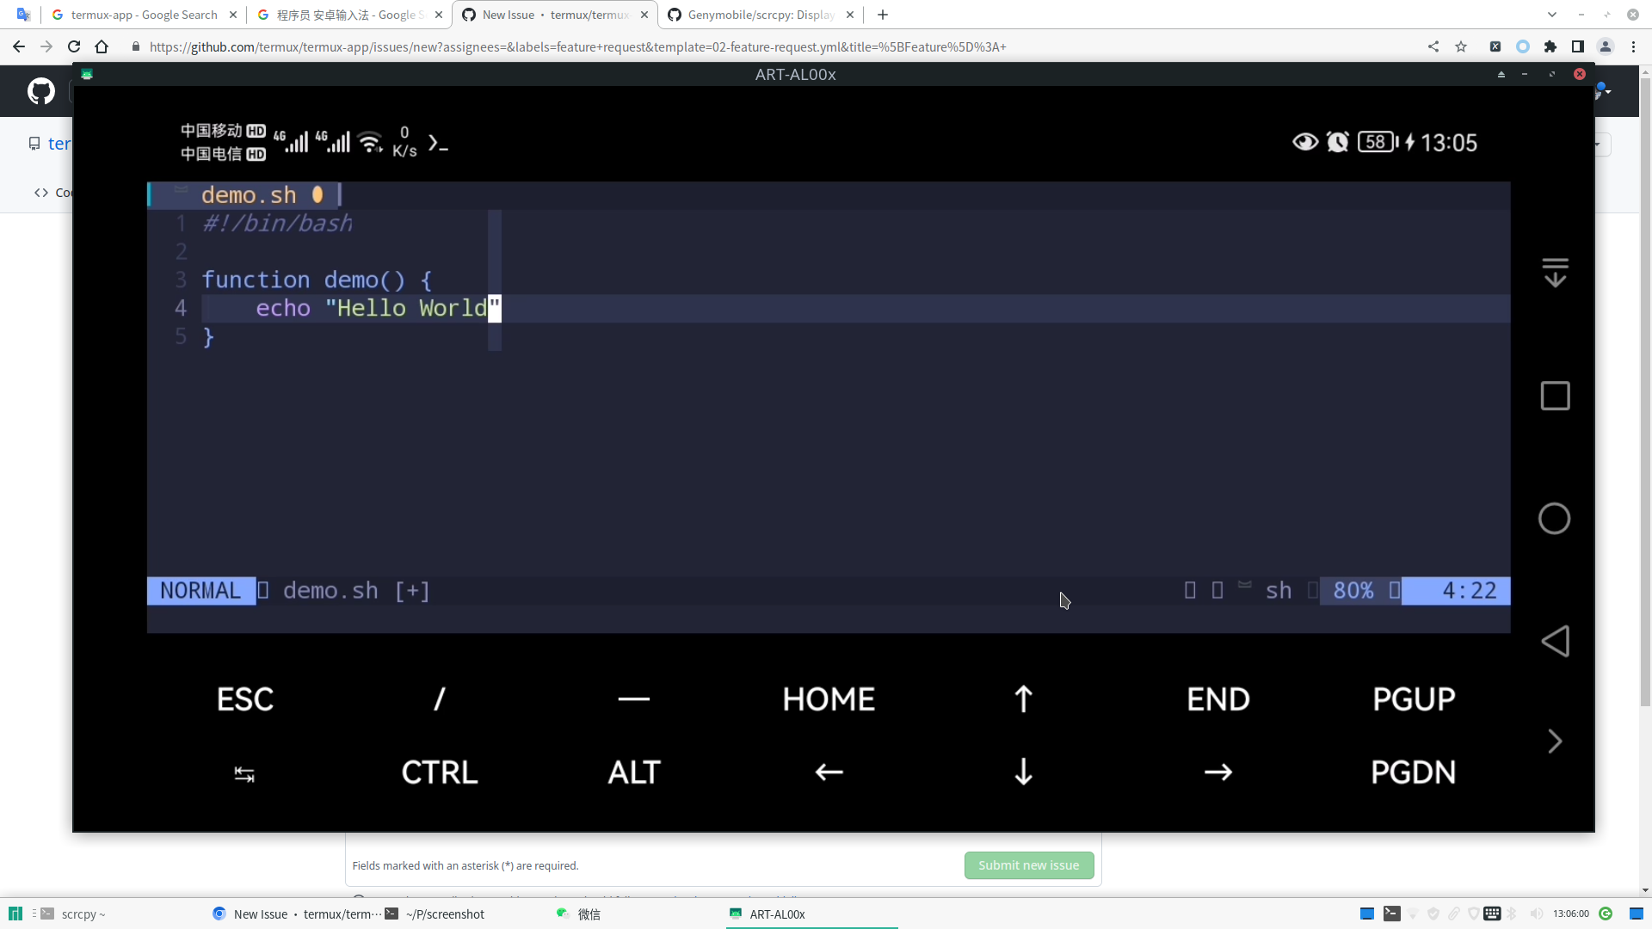Click the #!/bin/bash shebang line
Viewport: 1652px width, 929px height.
pyautogui.click(x=277, y=224)
